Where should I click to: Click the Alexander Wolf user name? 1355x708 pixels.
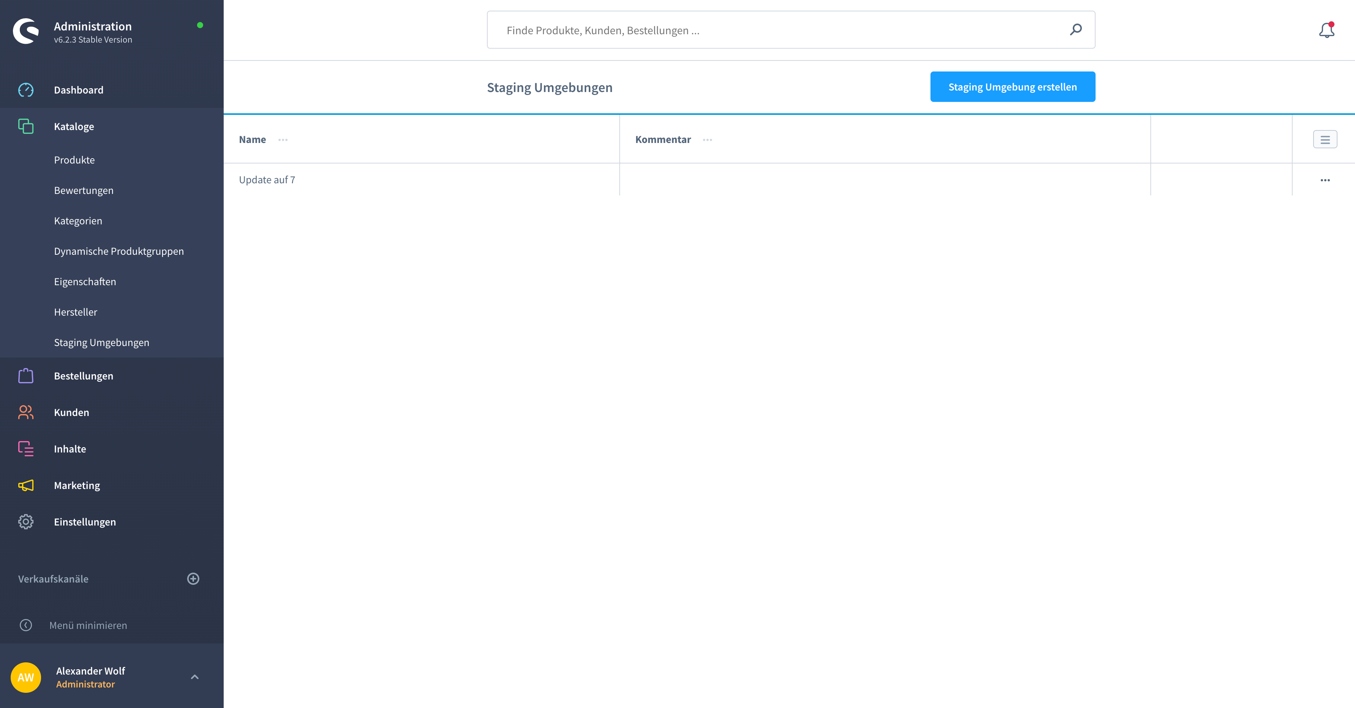pyautogui.click(x=91, y=671)
